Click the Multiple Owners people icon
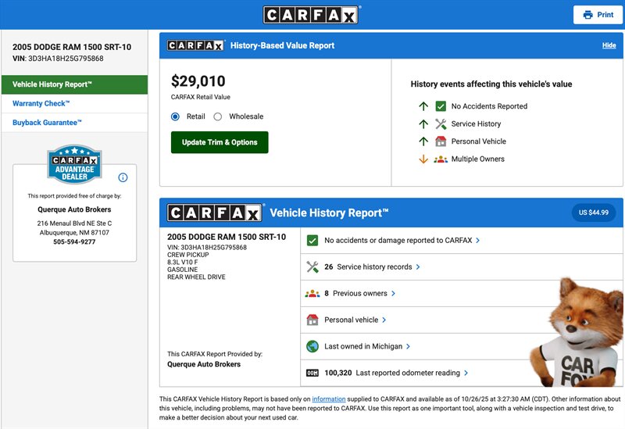The height and width of the screenshot is (429, 625). tap(441, 159)
